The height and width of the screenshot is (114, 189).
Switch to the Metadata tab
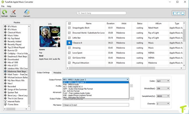point(57,73)
